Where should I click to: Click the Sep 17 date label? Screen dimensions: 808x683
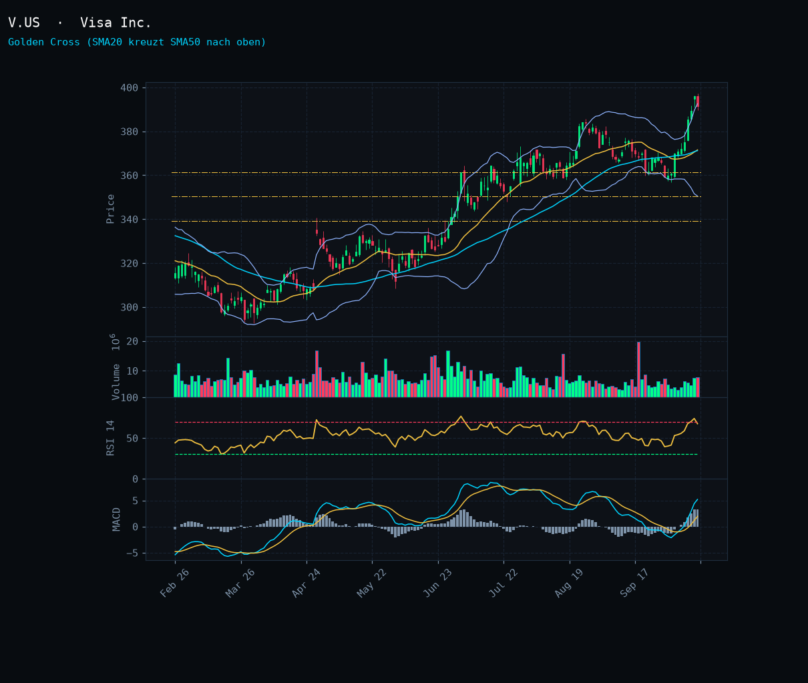(635, 583)
